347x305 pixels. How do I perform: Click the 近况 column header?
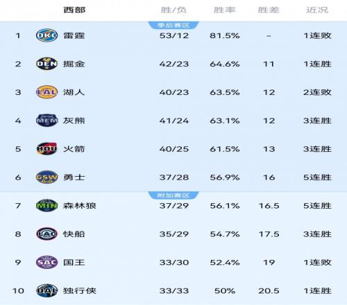pyautogui.click(x=317, y=10)
